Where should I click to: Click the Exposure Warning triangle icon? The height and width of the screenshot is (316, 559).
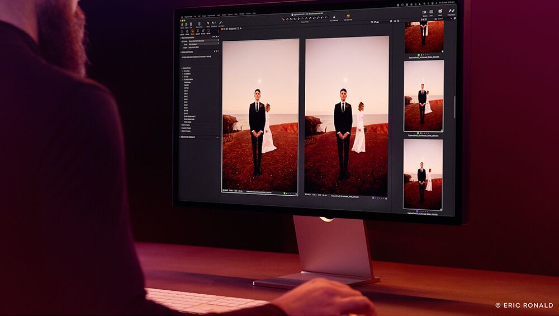point(334,17)
